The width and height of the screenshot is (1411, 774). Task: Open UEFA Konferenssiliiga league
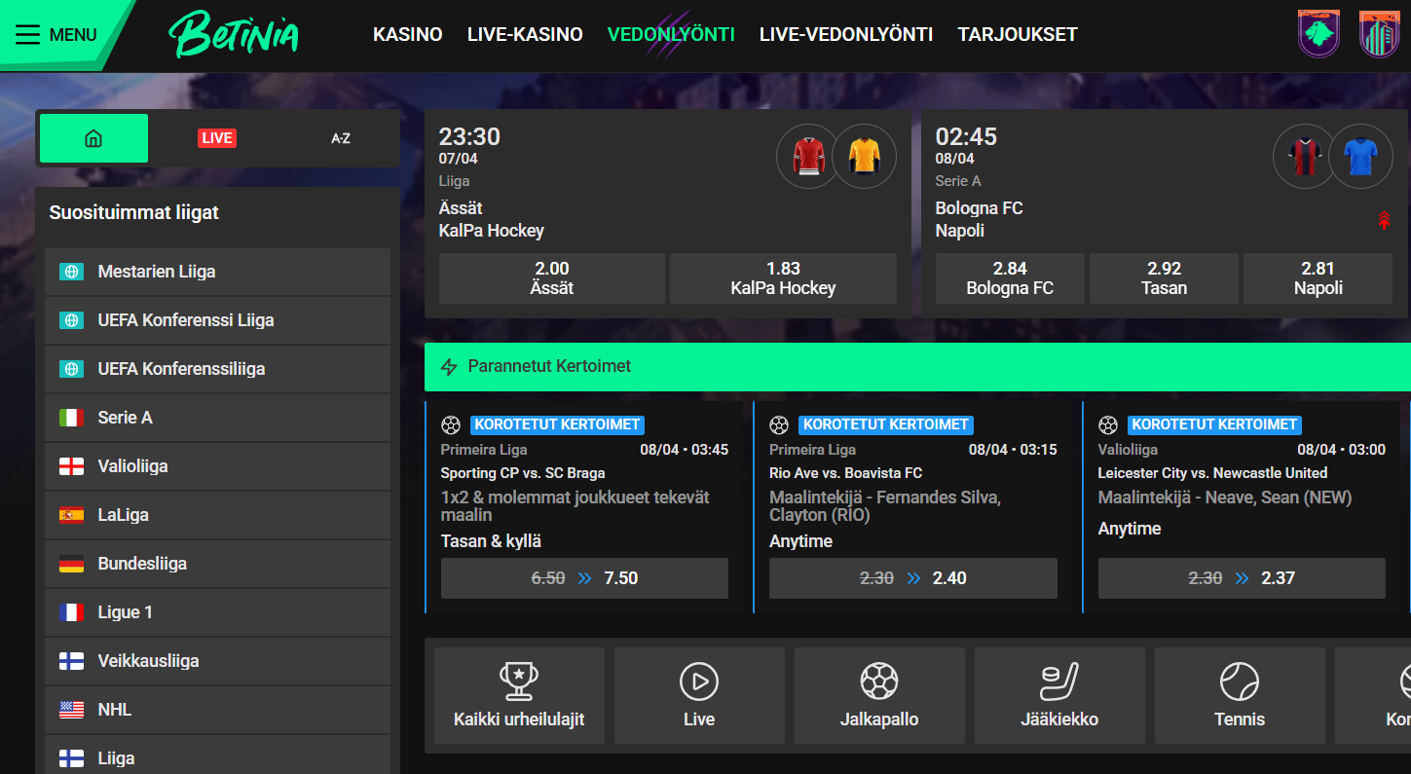coord(217,369)
